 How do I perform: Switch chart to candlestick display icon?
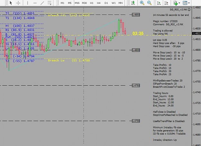[x=133, y=3]
